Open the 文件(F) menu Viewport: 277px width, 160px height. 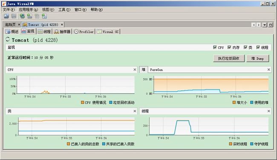click(x=9, y=9)
